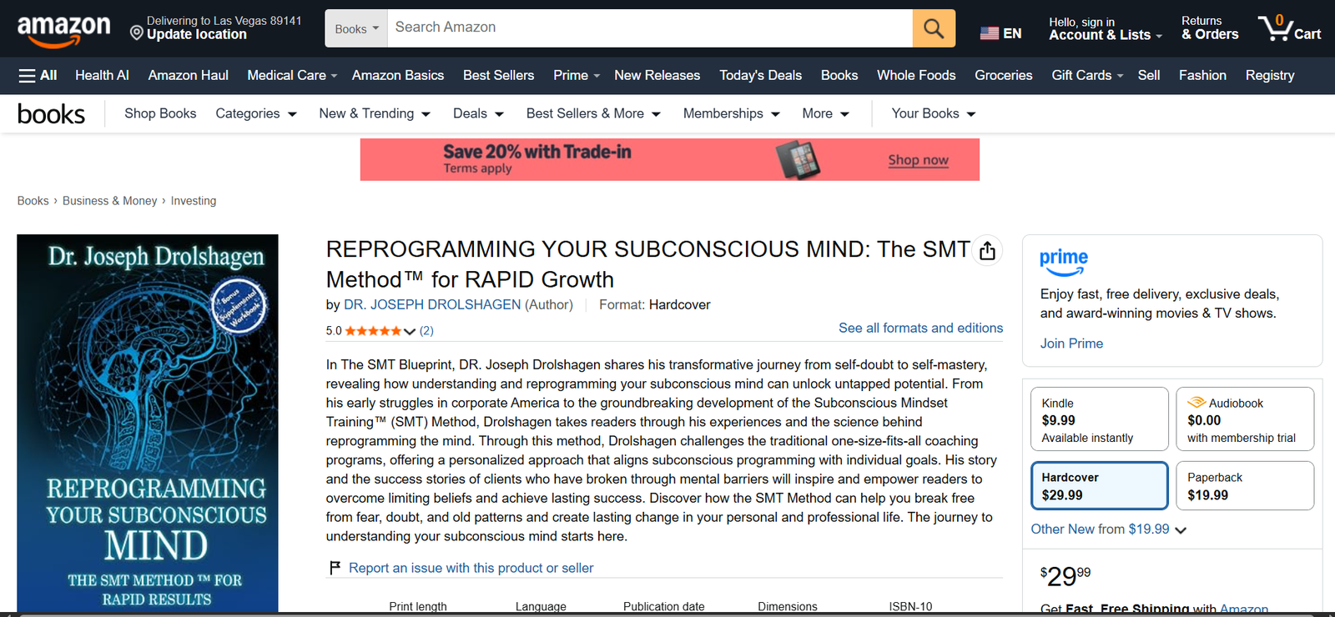Expand the Gift Cards dropdown

pos(1087,75)
